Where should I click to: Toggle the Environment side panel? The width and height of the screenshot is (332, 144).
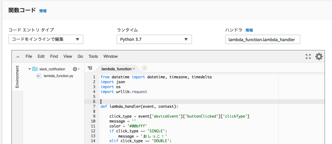coord(17,77)
